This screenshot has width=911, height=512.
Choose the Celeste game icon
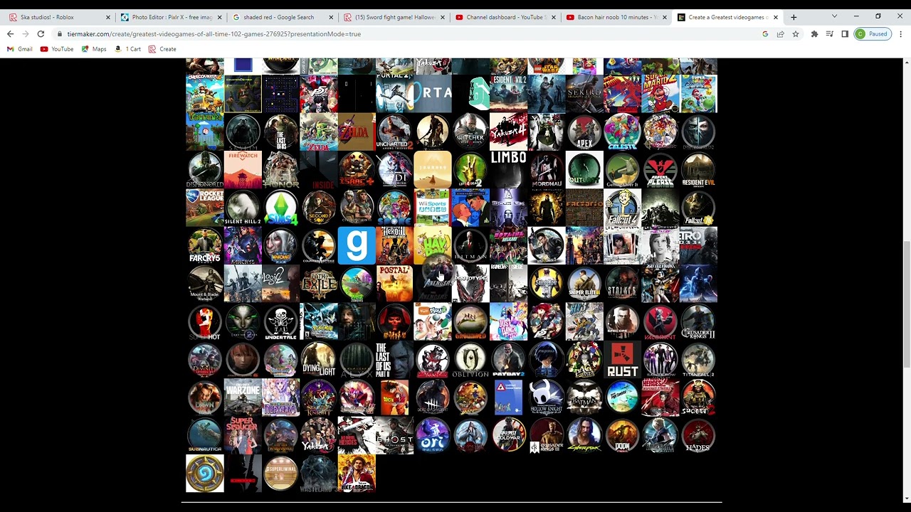pyautogui.click(x=622, y=132)
